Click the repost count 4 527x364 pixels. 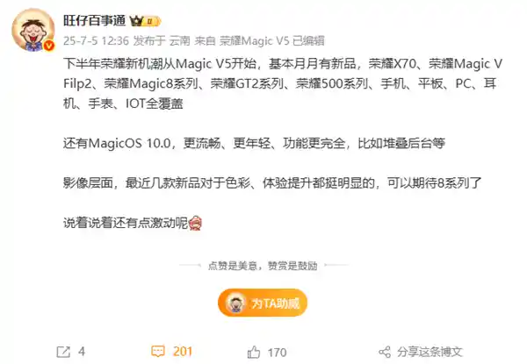pyautogui.click(x=82, y=352)
